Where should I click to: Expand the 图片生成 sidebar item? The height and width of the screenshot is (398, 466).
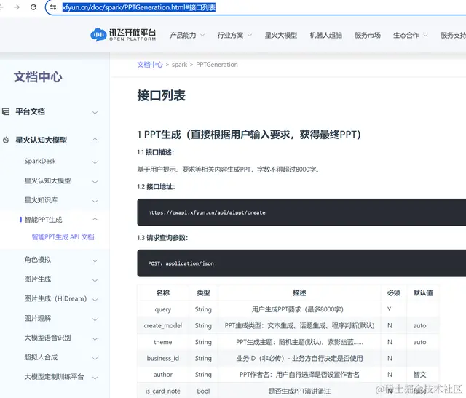95,280
